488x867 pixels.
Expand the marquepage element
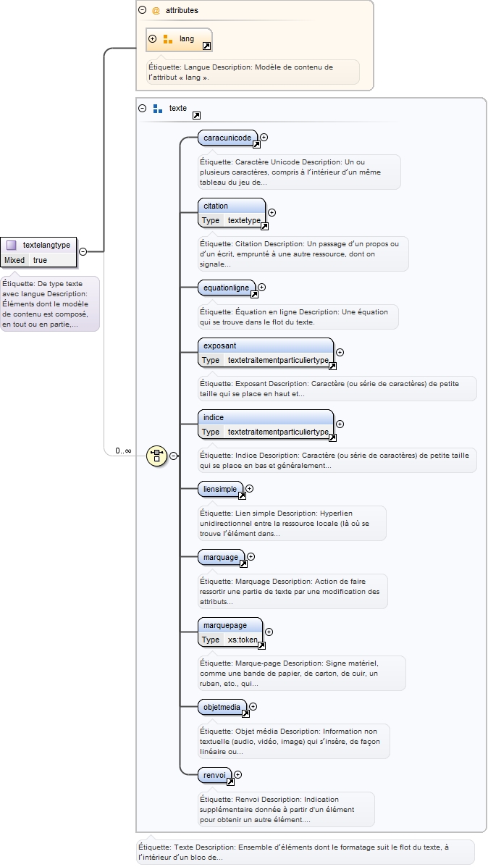coord(269,632)
